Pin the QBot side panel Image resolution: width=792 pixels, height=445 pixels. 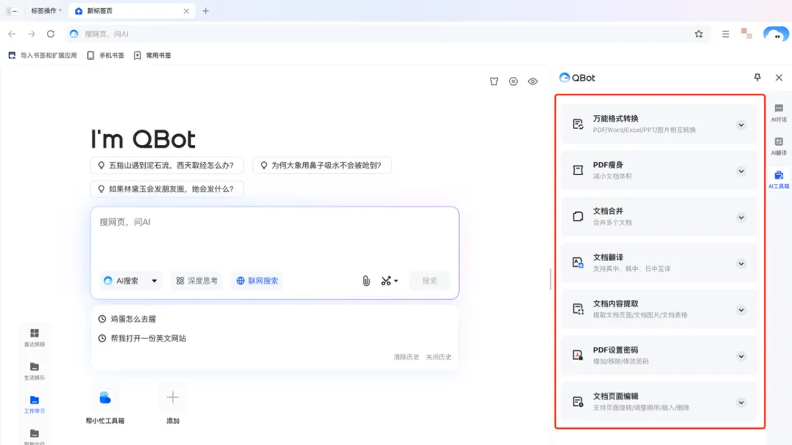coord(757,77)
